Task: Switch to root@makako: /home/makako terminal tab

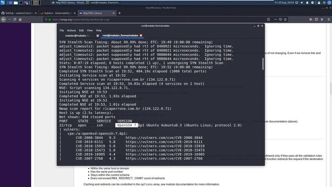Action: 120,36
